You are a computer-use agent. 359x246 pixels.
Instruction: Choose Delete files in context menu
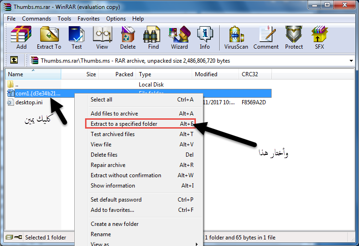[x=142, y=155]
